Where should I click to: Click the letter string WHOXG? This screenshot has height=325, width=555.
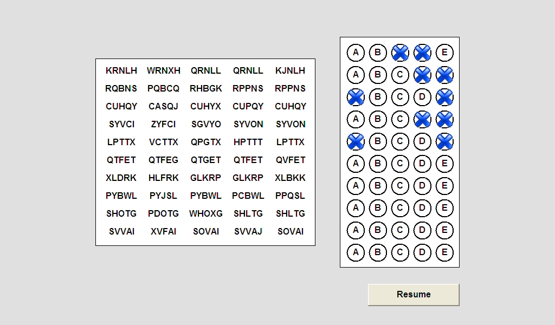click(x=206, y=213)
